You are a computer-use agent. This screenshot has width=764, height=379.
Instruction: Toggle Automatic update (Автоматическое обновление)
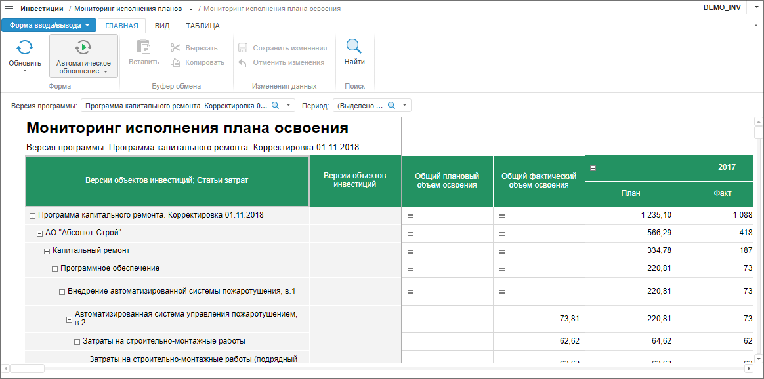point(83,47)
